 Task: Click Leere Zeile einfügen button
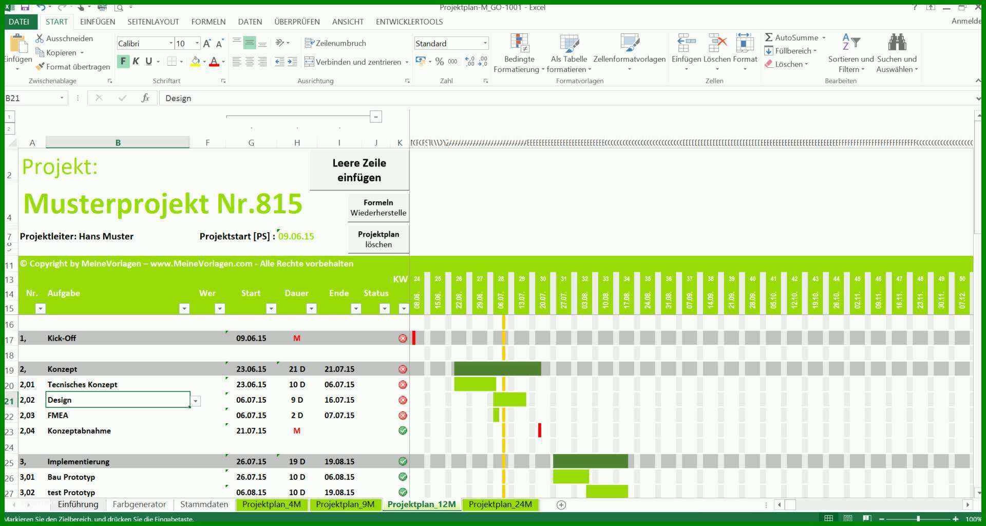pos(359,170)
